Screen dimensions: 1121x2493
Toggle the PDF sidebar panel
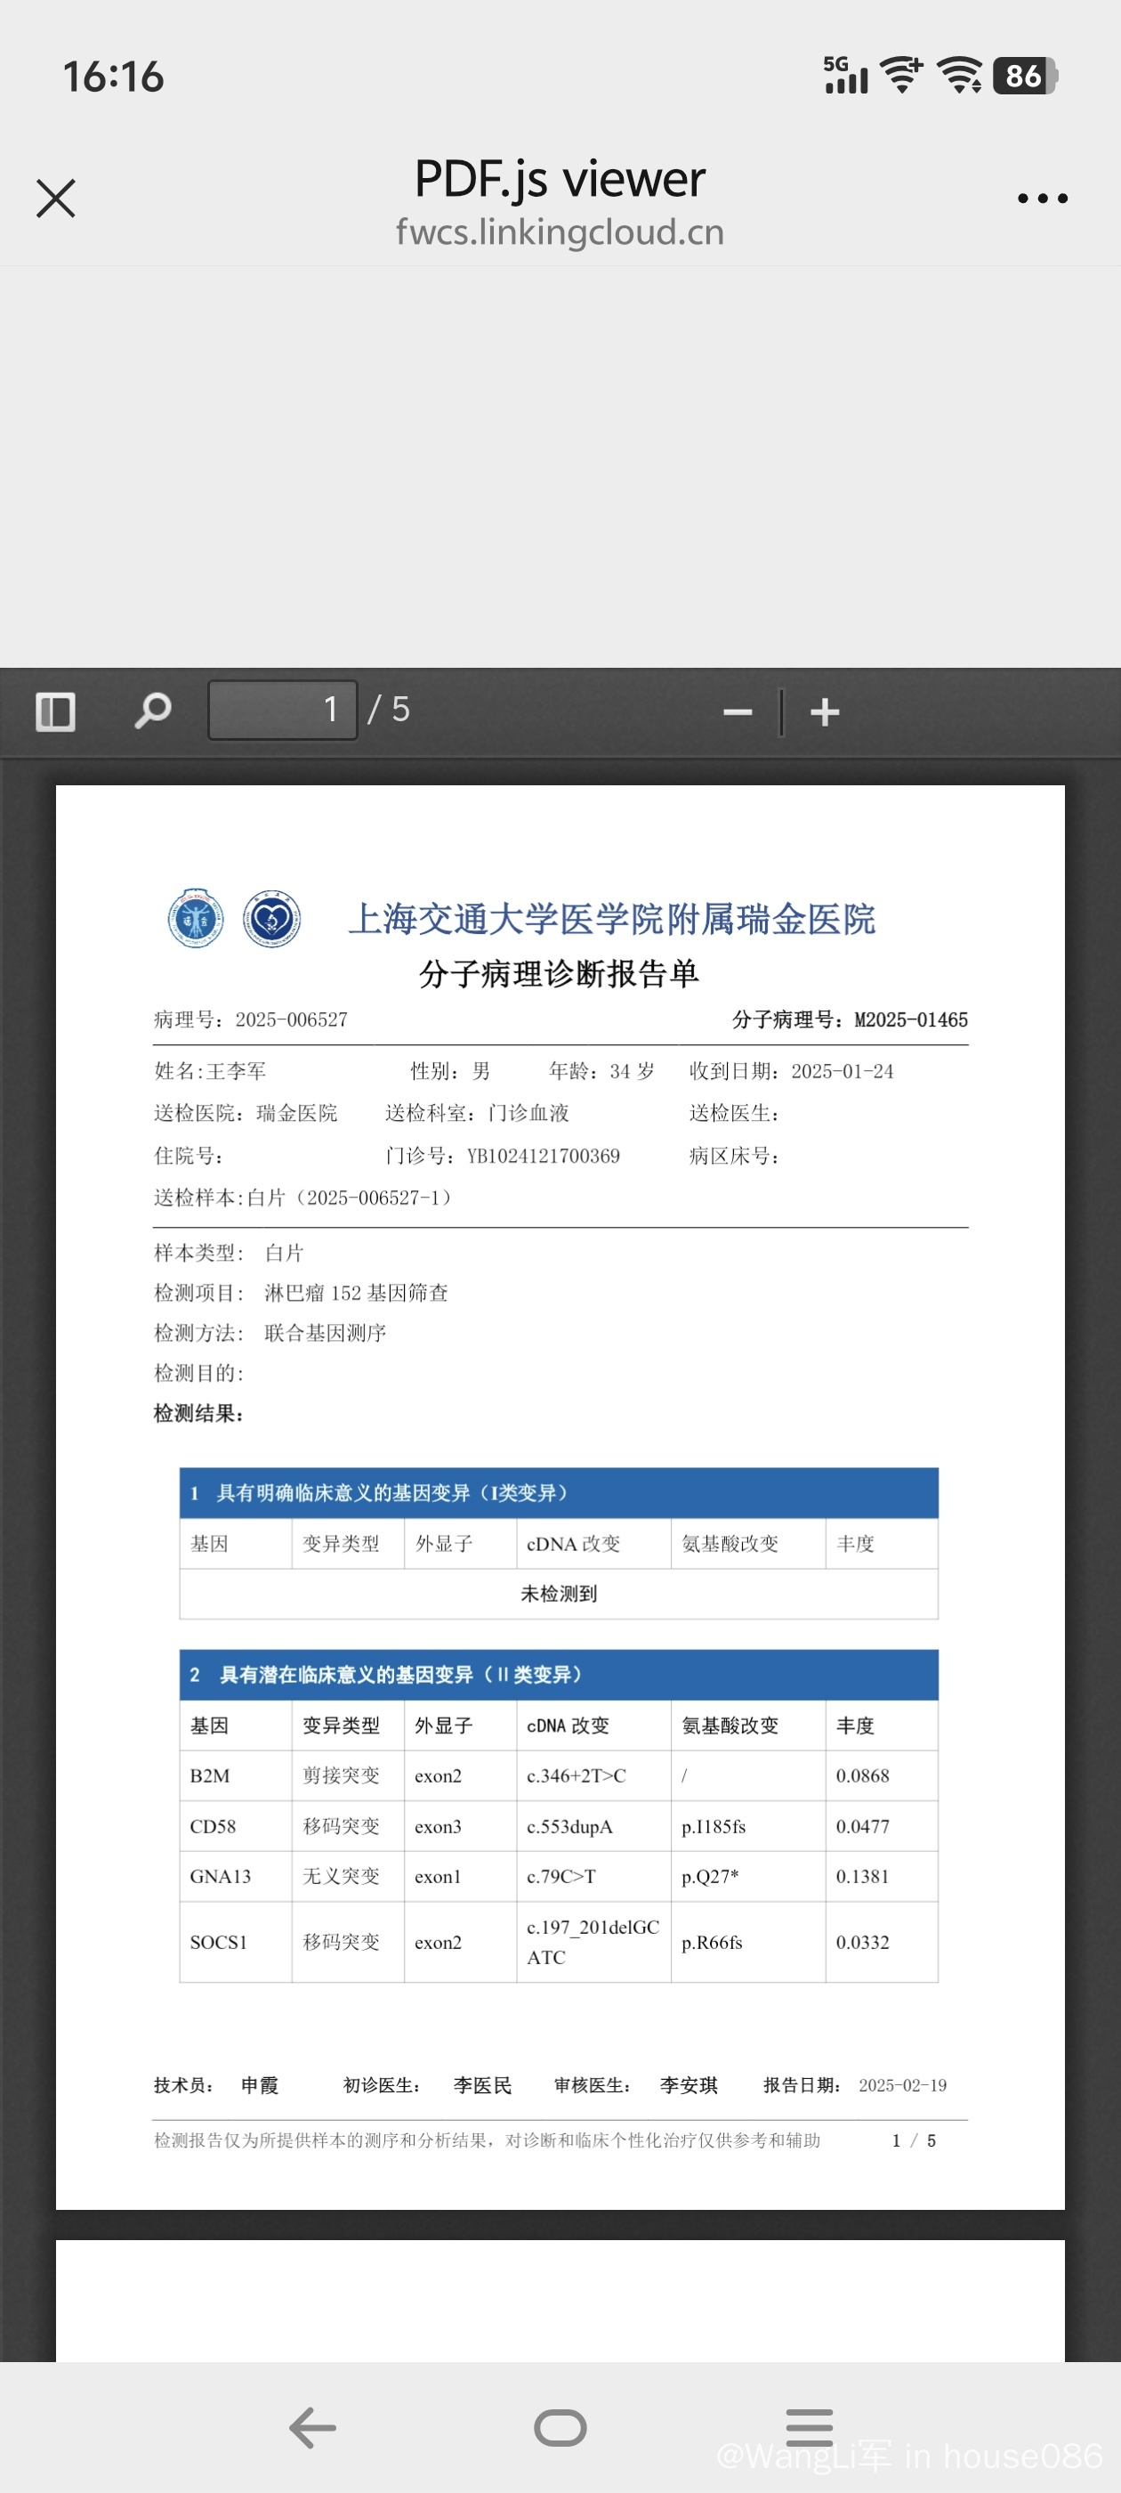(x=55, y=711)
